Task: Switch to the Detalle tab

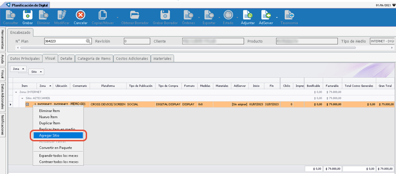Action: pos(66,58)
